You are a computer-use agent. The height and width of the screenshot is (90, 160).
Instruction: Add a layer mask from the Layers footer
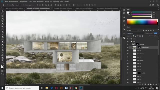(145, 84)
